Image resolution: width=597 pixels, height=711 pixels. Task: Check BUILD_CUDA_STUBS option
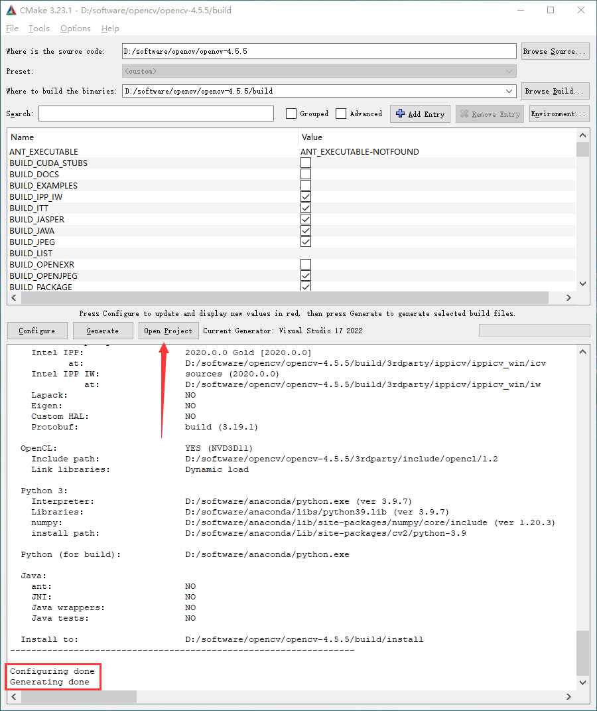[306, 163]
